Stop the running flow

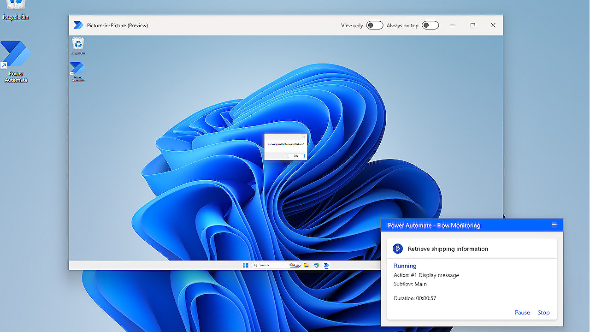point(543,313)
